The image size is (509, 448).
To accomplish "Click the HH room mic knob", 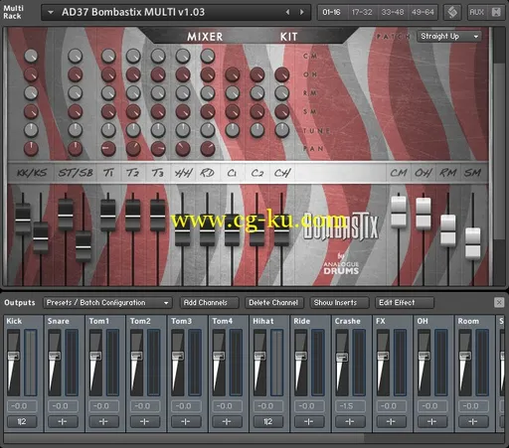I will point(183,93).
